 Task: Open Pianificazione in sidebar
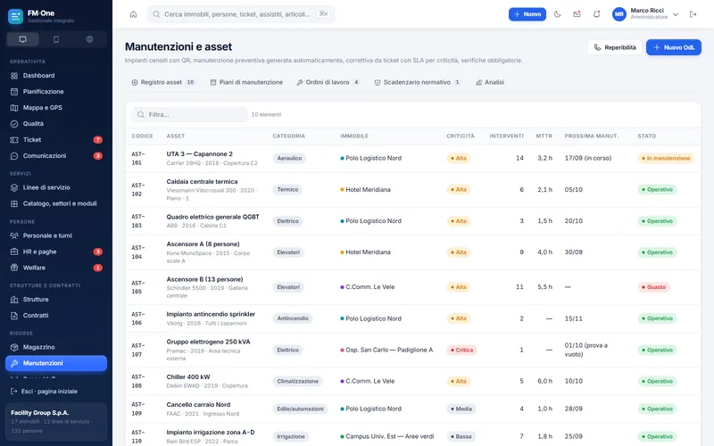click(56, 92)
